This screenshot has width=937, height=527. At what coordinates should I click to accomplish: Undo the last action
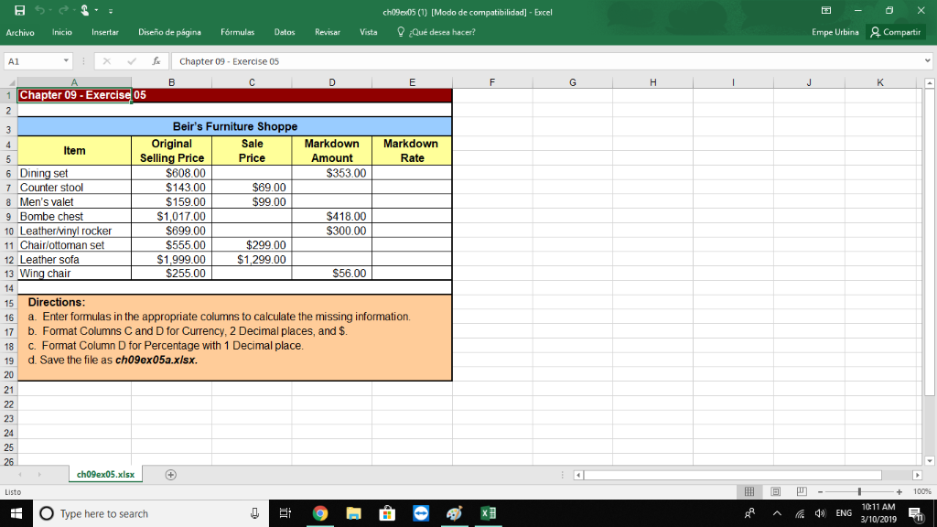click(x=39, y=11)
